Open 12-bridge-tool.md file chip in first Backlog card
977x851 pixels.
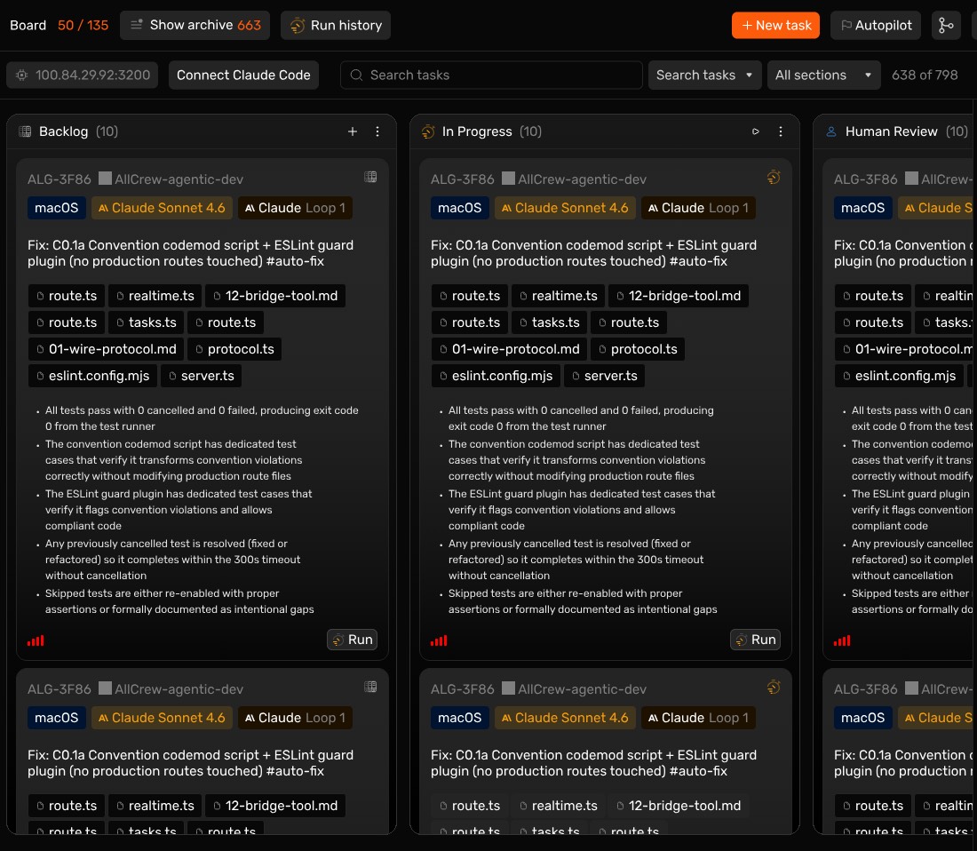[275, 296]
